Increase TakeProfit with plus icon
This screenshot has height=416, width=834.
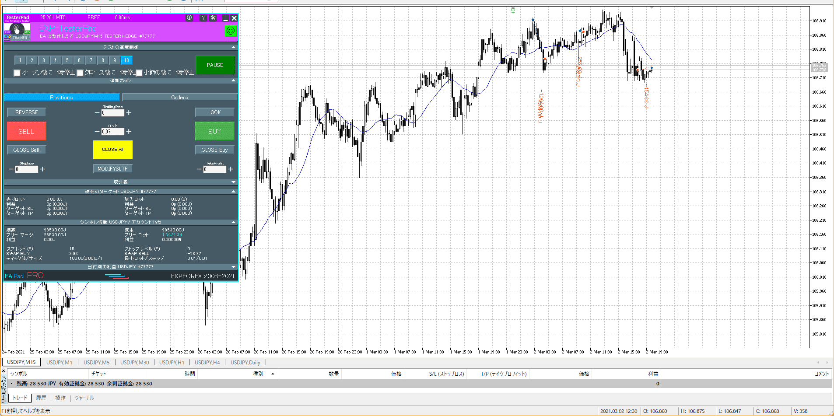[x=231, y=169]
